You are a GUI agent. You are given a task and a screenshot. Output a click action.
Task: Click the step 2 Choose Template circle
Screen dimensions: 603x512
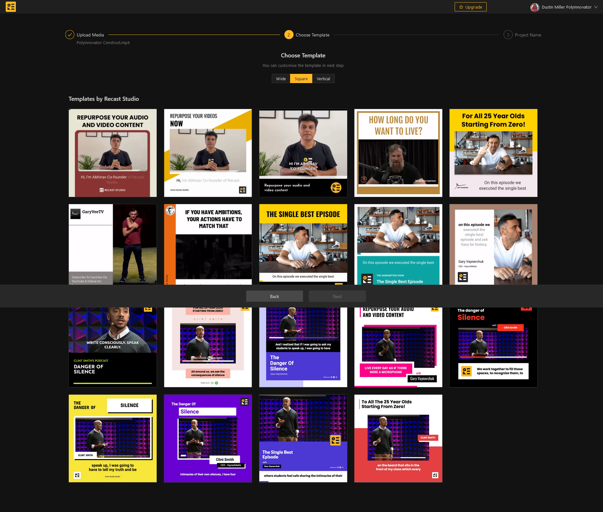point(289,35)
